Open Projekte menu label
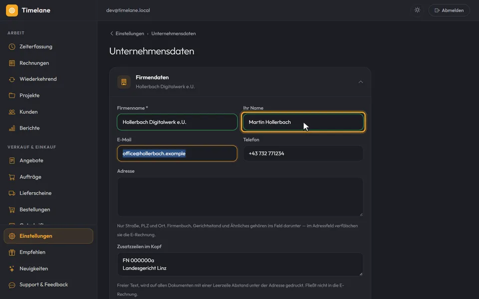479x299 pixels. click(29, 96)
